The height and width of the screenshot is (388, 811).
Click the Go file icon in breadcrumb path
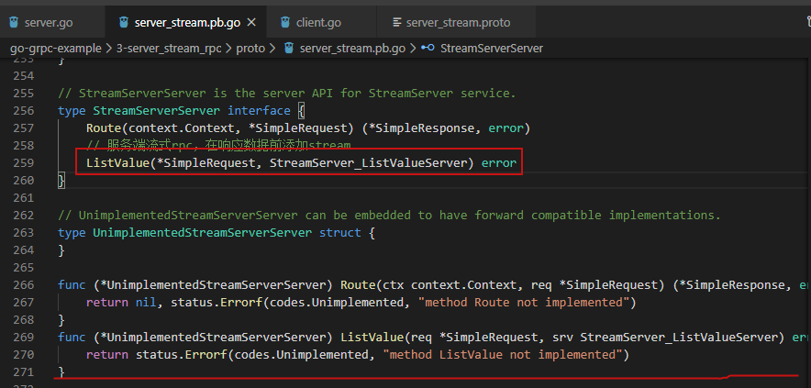289,47
